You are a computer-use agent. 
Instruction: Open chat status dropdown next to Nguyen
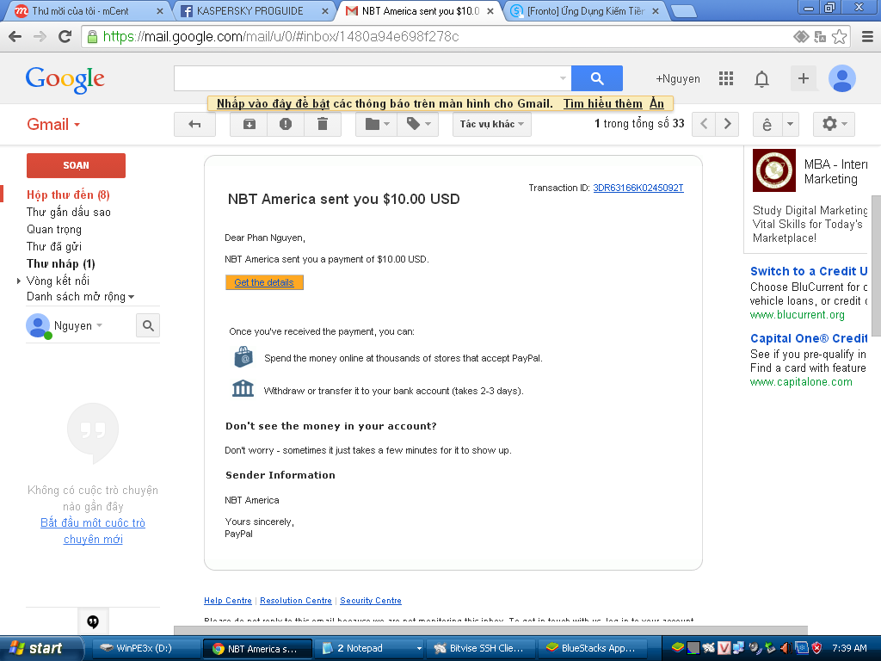click(100, 325)
